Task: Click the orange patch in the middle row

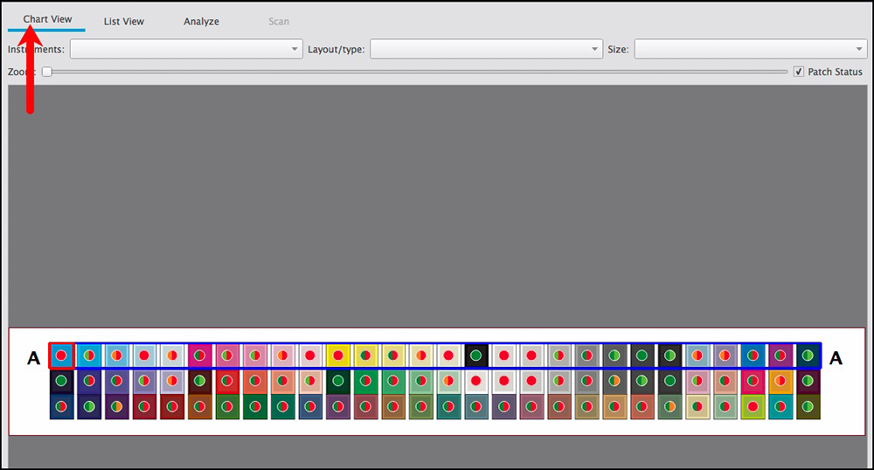Action: (x=780, y=382)
